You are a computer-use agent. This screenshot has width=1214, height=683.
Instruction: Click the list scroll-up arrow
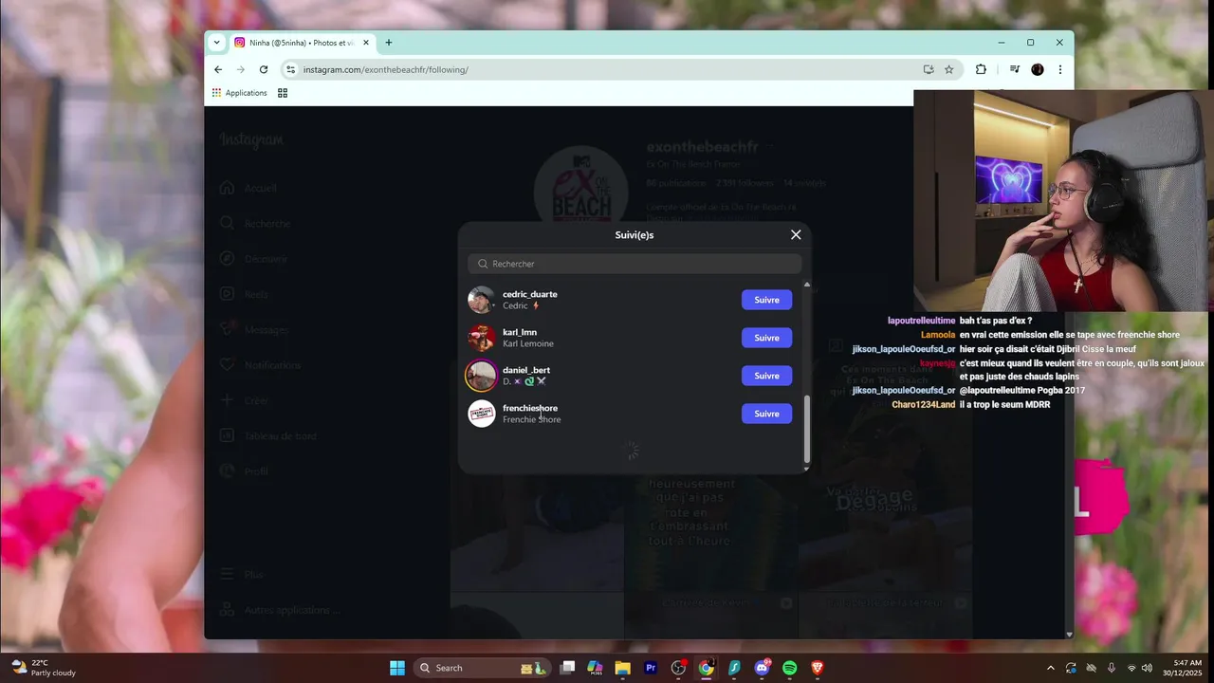pyautogui.click(x=806, y=285)
